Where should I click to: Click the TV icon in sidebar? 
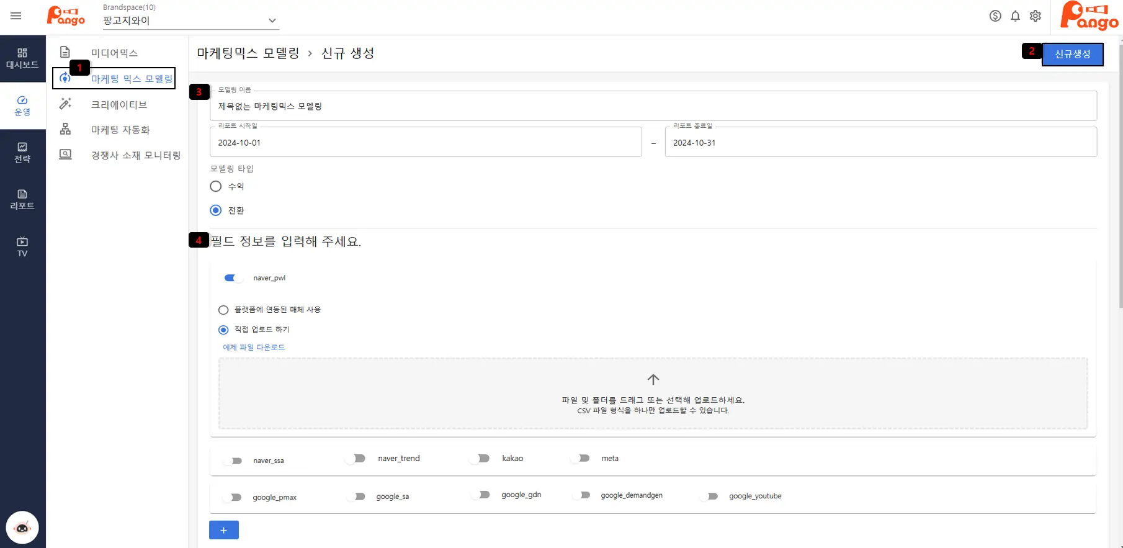pyautogui.click(x=22, y=246)
